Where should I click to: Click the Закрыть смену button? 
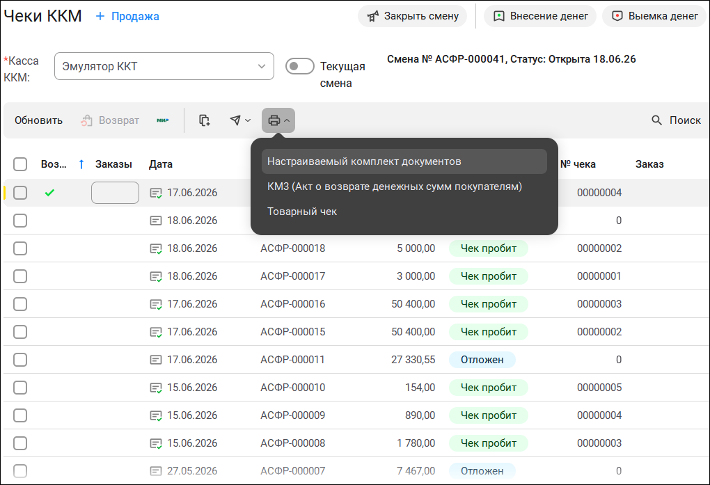pos(412,16)
